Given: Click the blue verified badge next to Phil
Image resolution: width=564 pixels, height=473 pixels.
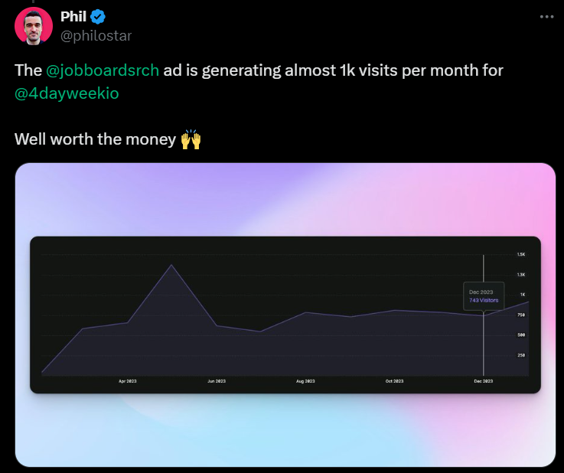Looking at the screenshot, I should click(99, 16).
